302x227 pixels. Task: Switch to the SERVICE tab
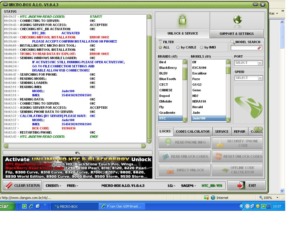pyautogui.click(x=222, y=132)
